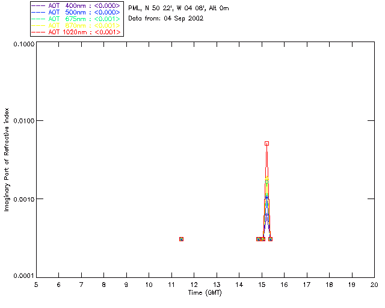
Task: Click the red square peak data marker
Action: pos(266,143)
